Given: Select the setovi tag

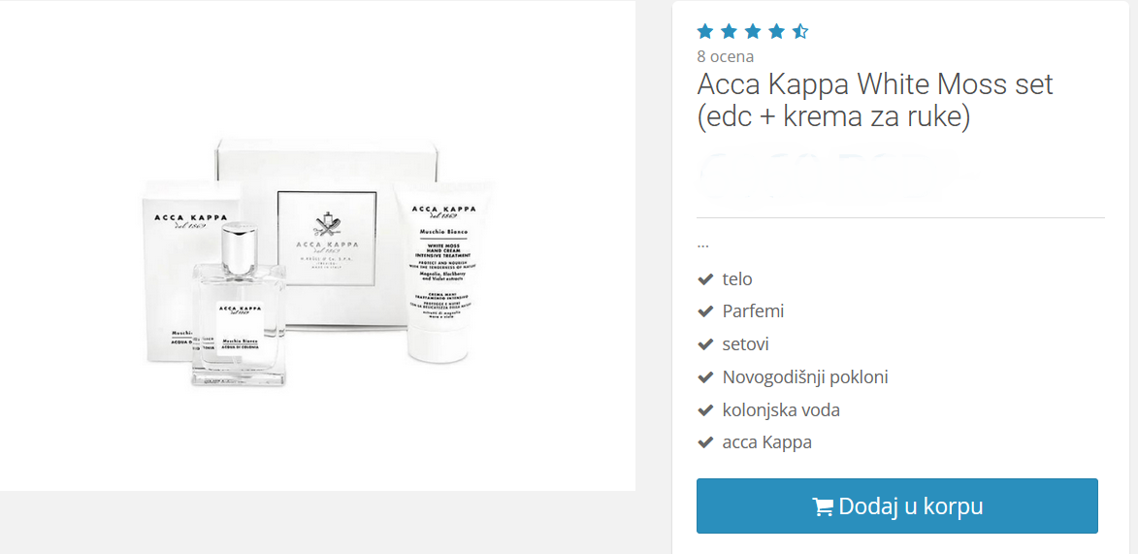Looking at the screenshot, I should click(x=746, y=344).
